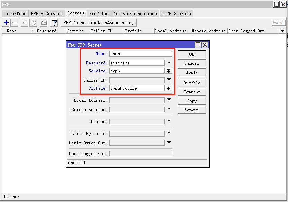The image size is (288, 202).
Task: Close the New PPP Secret dialog
Action: click(x=205, y=45)
